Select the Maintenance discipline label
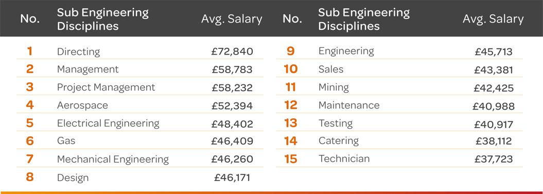The width and height of the screenshot is (543, 194). 349,105
